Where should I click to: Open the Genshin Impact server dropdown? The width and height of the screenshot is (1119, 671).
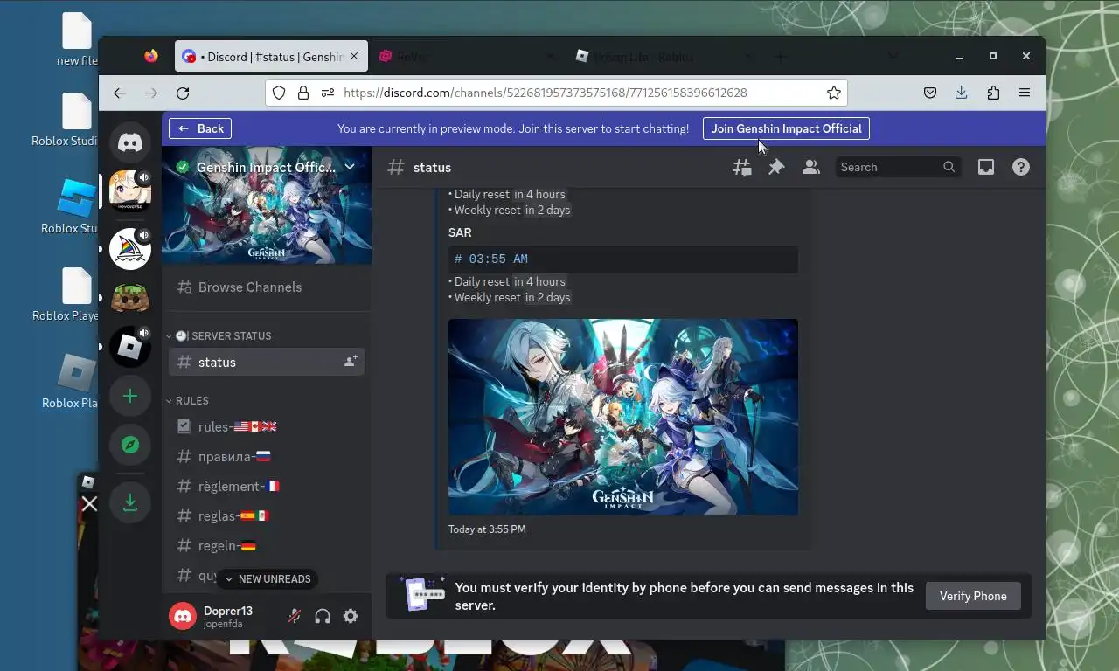350,167
